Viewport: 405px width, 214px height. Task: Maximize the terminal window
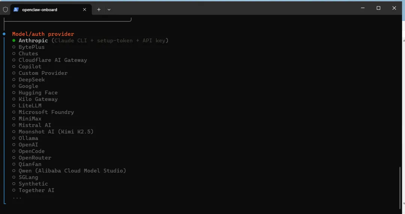click(x=378, y=8)
